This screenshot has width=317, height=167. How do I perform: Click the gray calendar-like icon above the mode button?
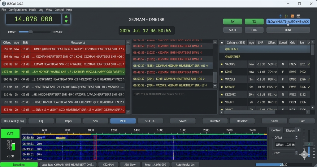coord(298,16)
